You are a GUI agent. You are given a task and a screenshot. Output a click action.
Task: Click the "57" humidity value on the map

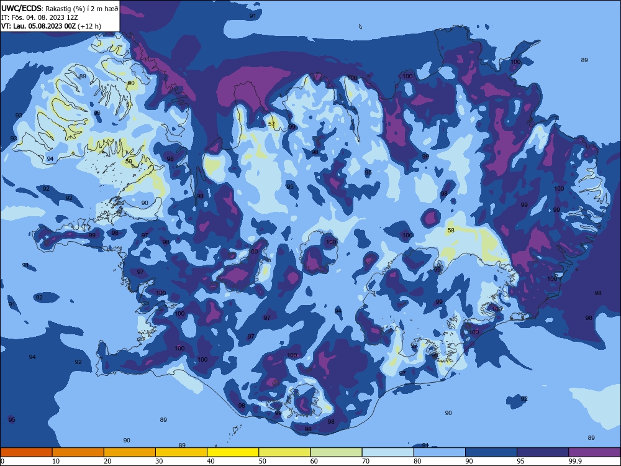tap(271, 124)
